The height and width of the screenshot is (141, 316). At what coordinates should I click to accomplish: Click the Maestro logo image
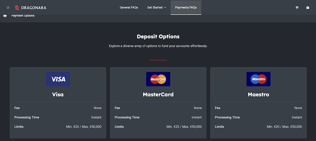click(258, 79)
